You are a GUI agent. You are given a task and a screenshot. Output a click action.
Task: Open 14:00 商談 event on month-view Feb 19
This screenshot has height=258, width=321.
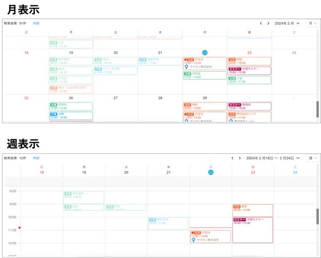(x=71, y=89)
